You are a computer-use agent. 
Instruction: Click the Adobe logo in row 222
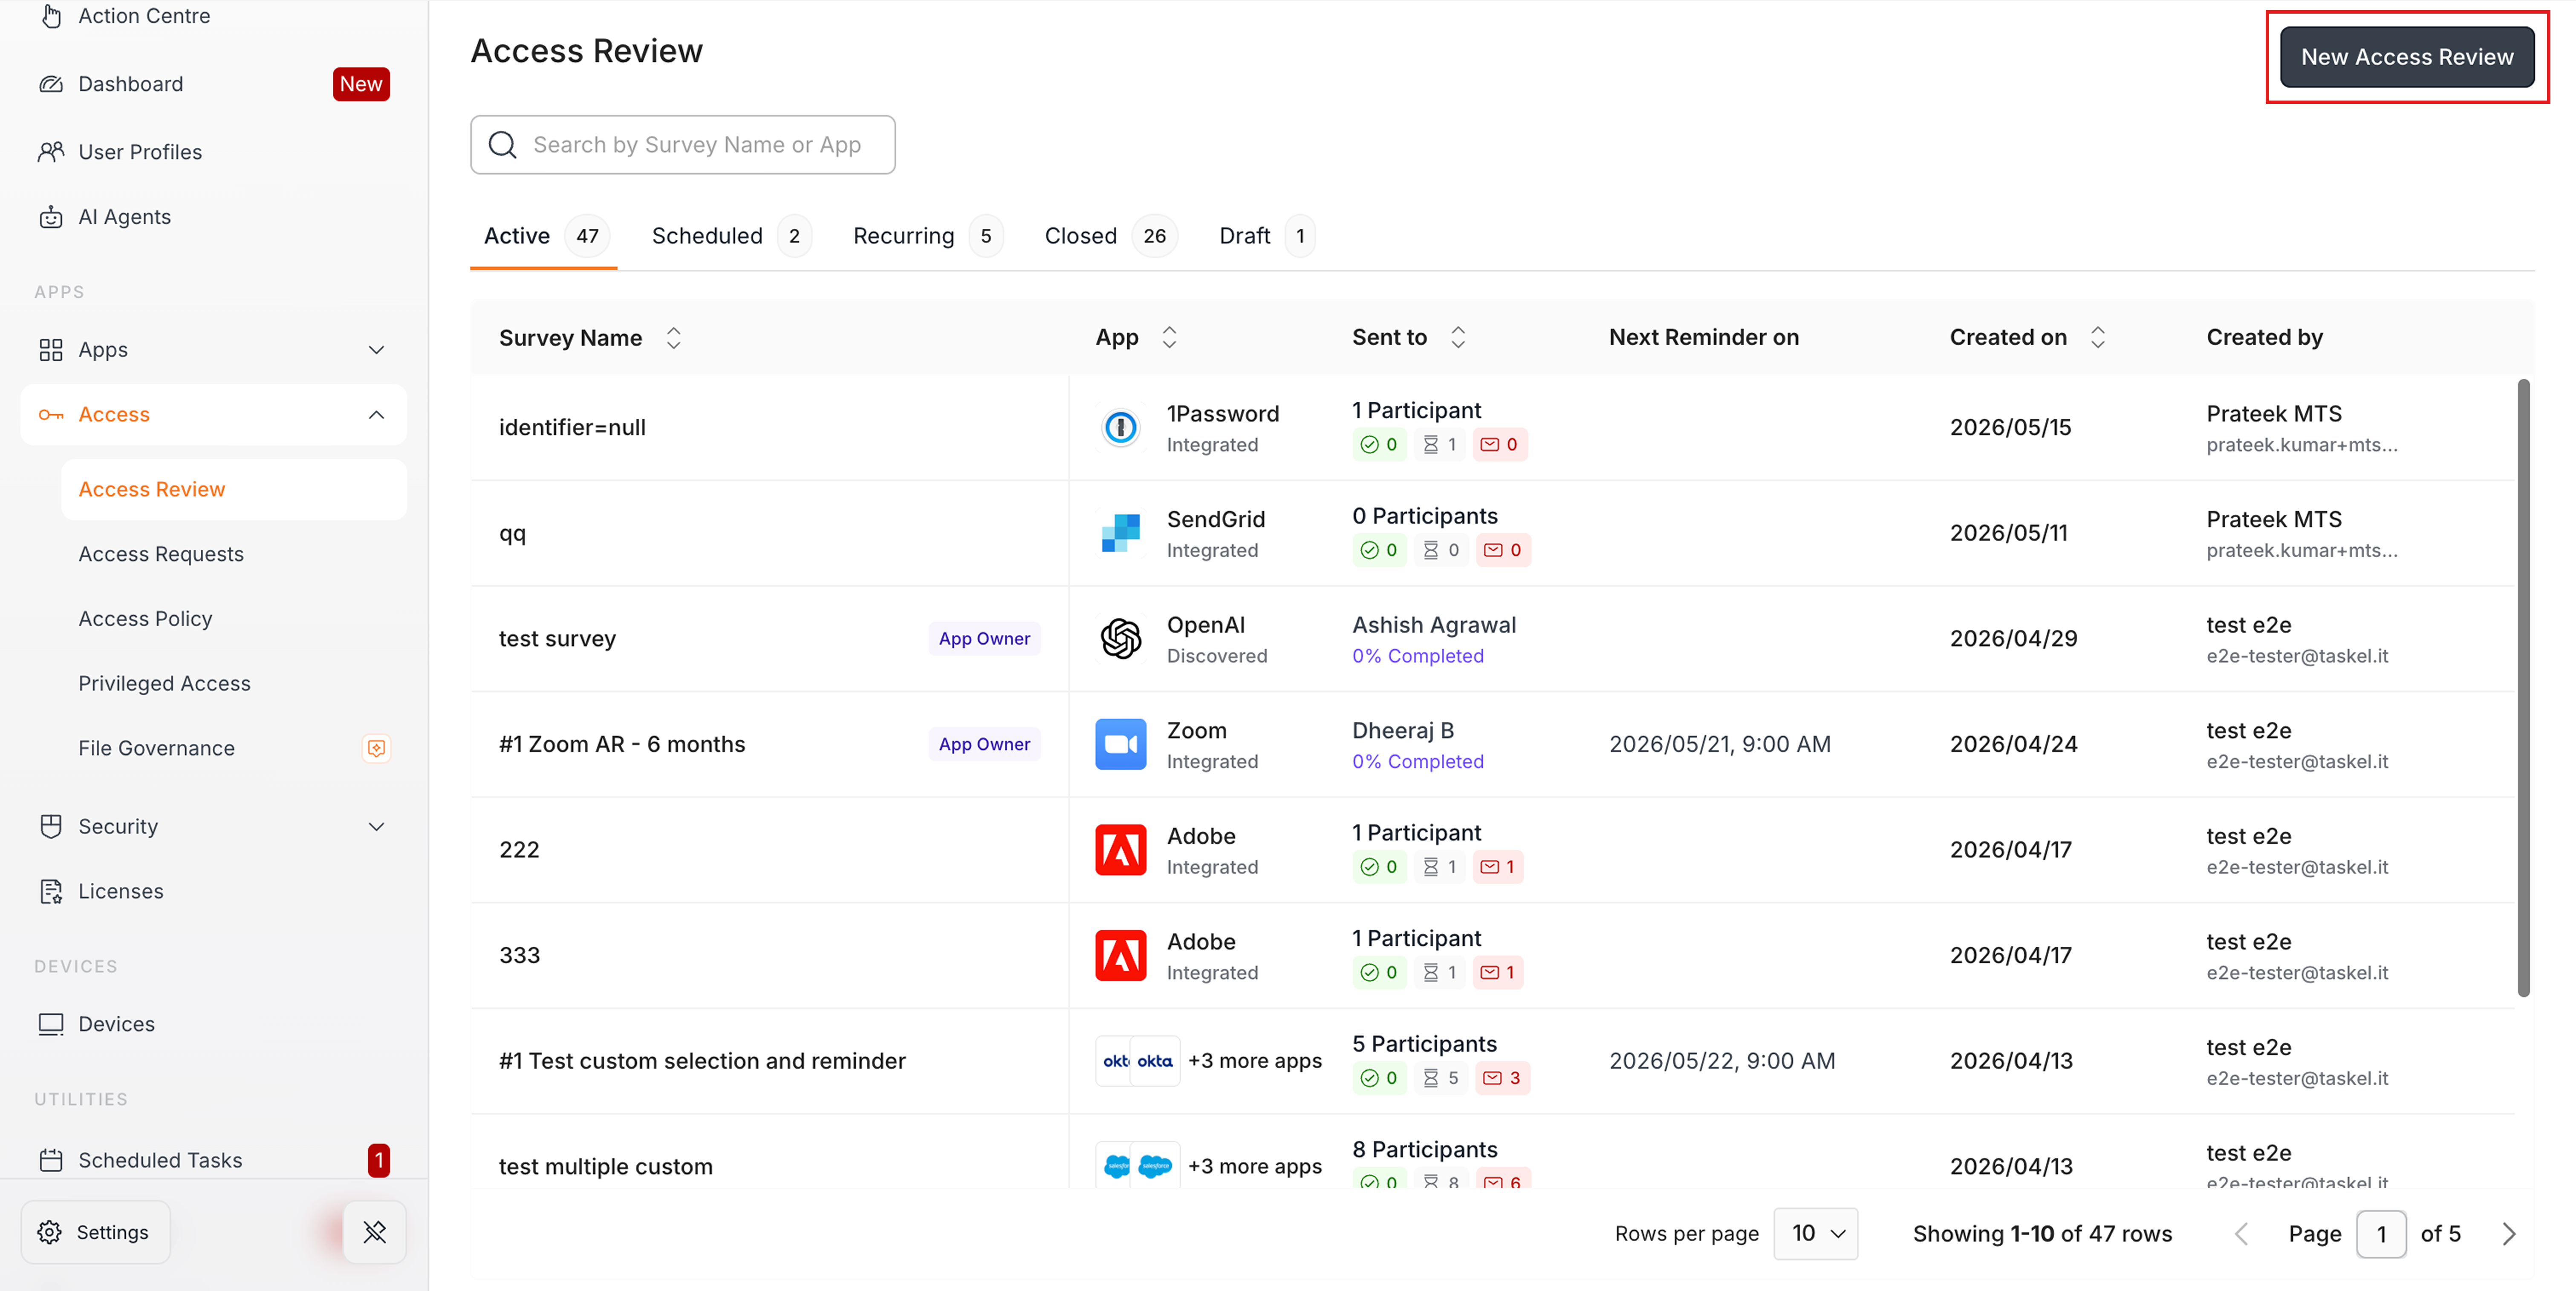pyautogui.click(x=1121, y=850)
